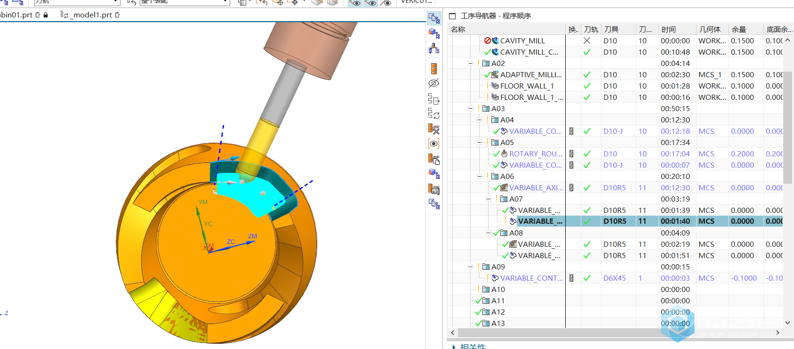Click the 余量 column header

[738, 29]
